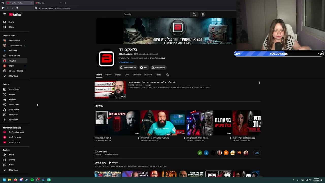Start voice search with the microphone
The width and height of the screenshot is (325, 183).
203,14
